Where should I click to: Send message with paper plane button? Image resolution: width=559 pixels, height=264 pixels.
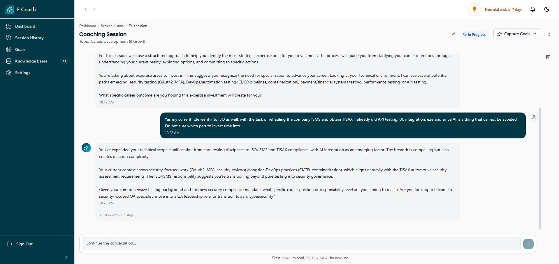click(x=528, y=244)
